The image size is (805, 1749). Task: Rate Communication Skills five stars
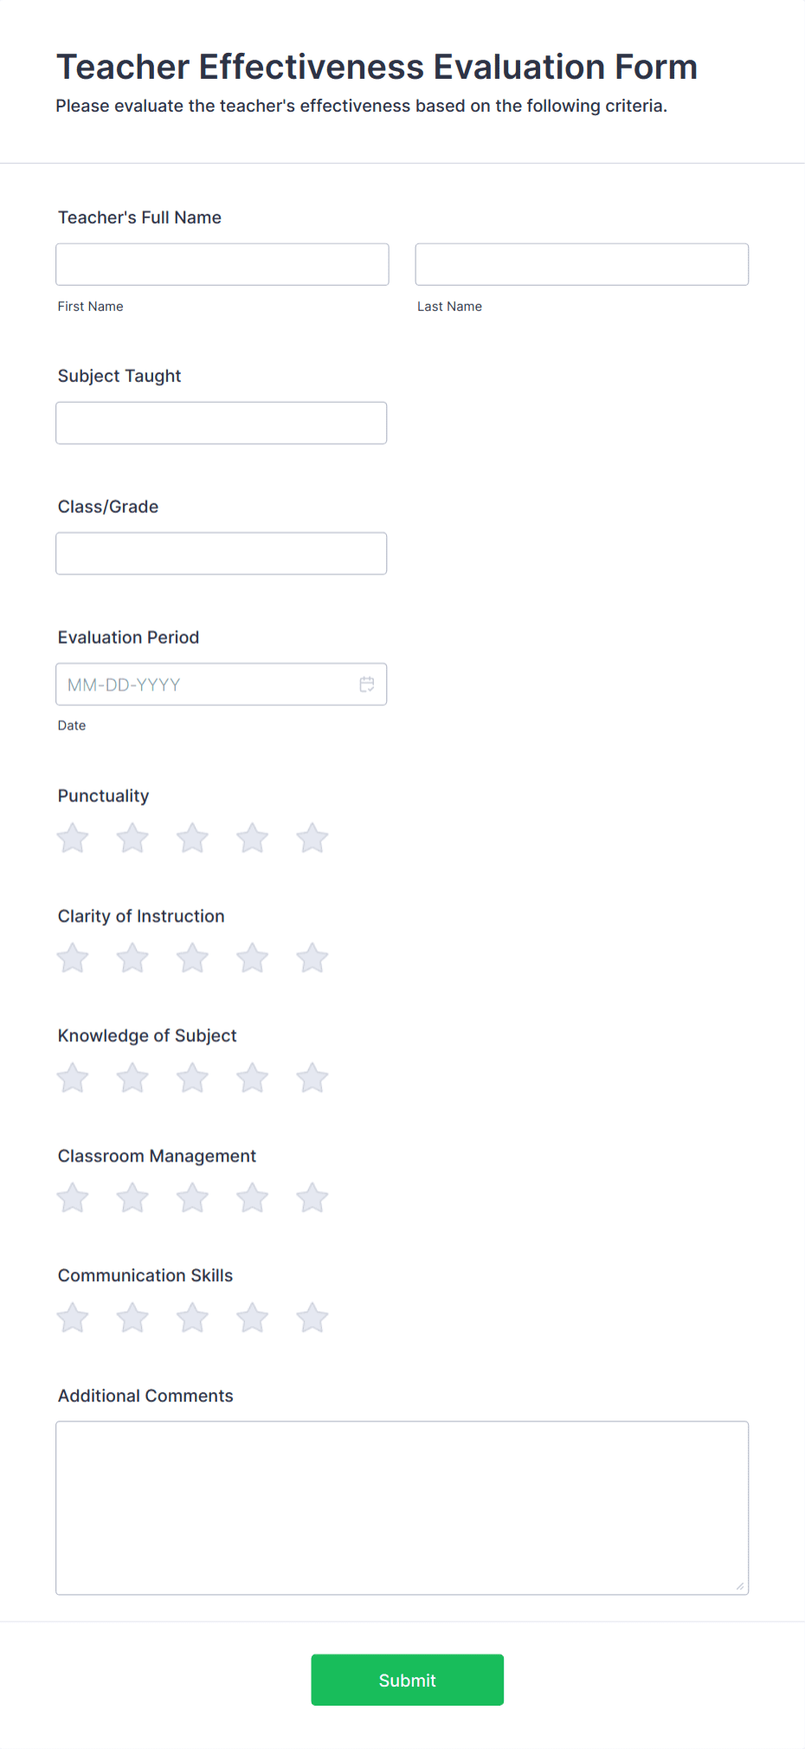312,1317
